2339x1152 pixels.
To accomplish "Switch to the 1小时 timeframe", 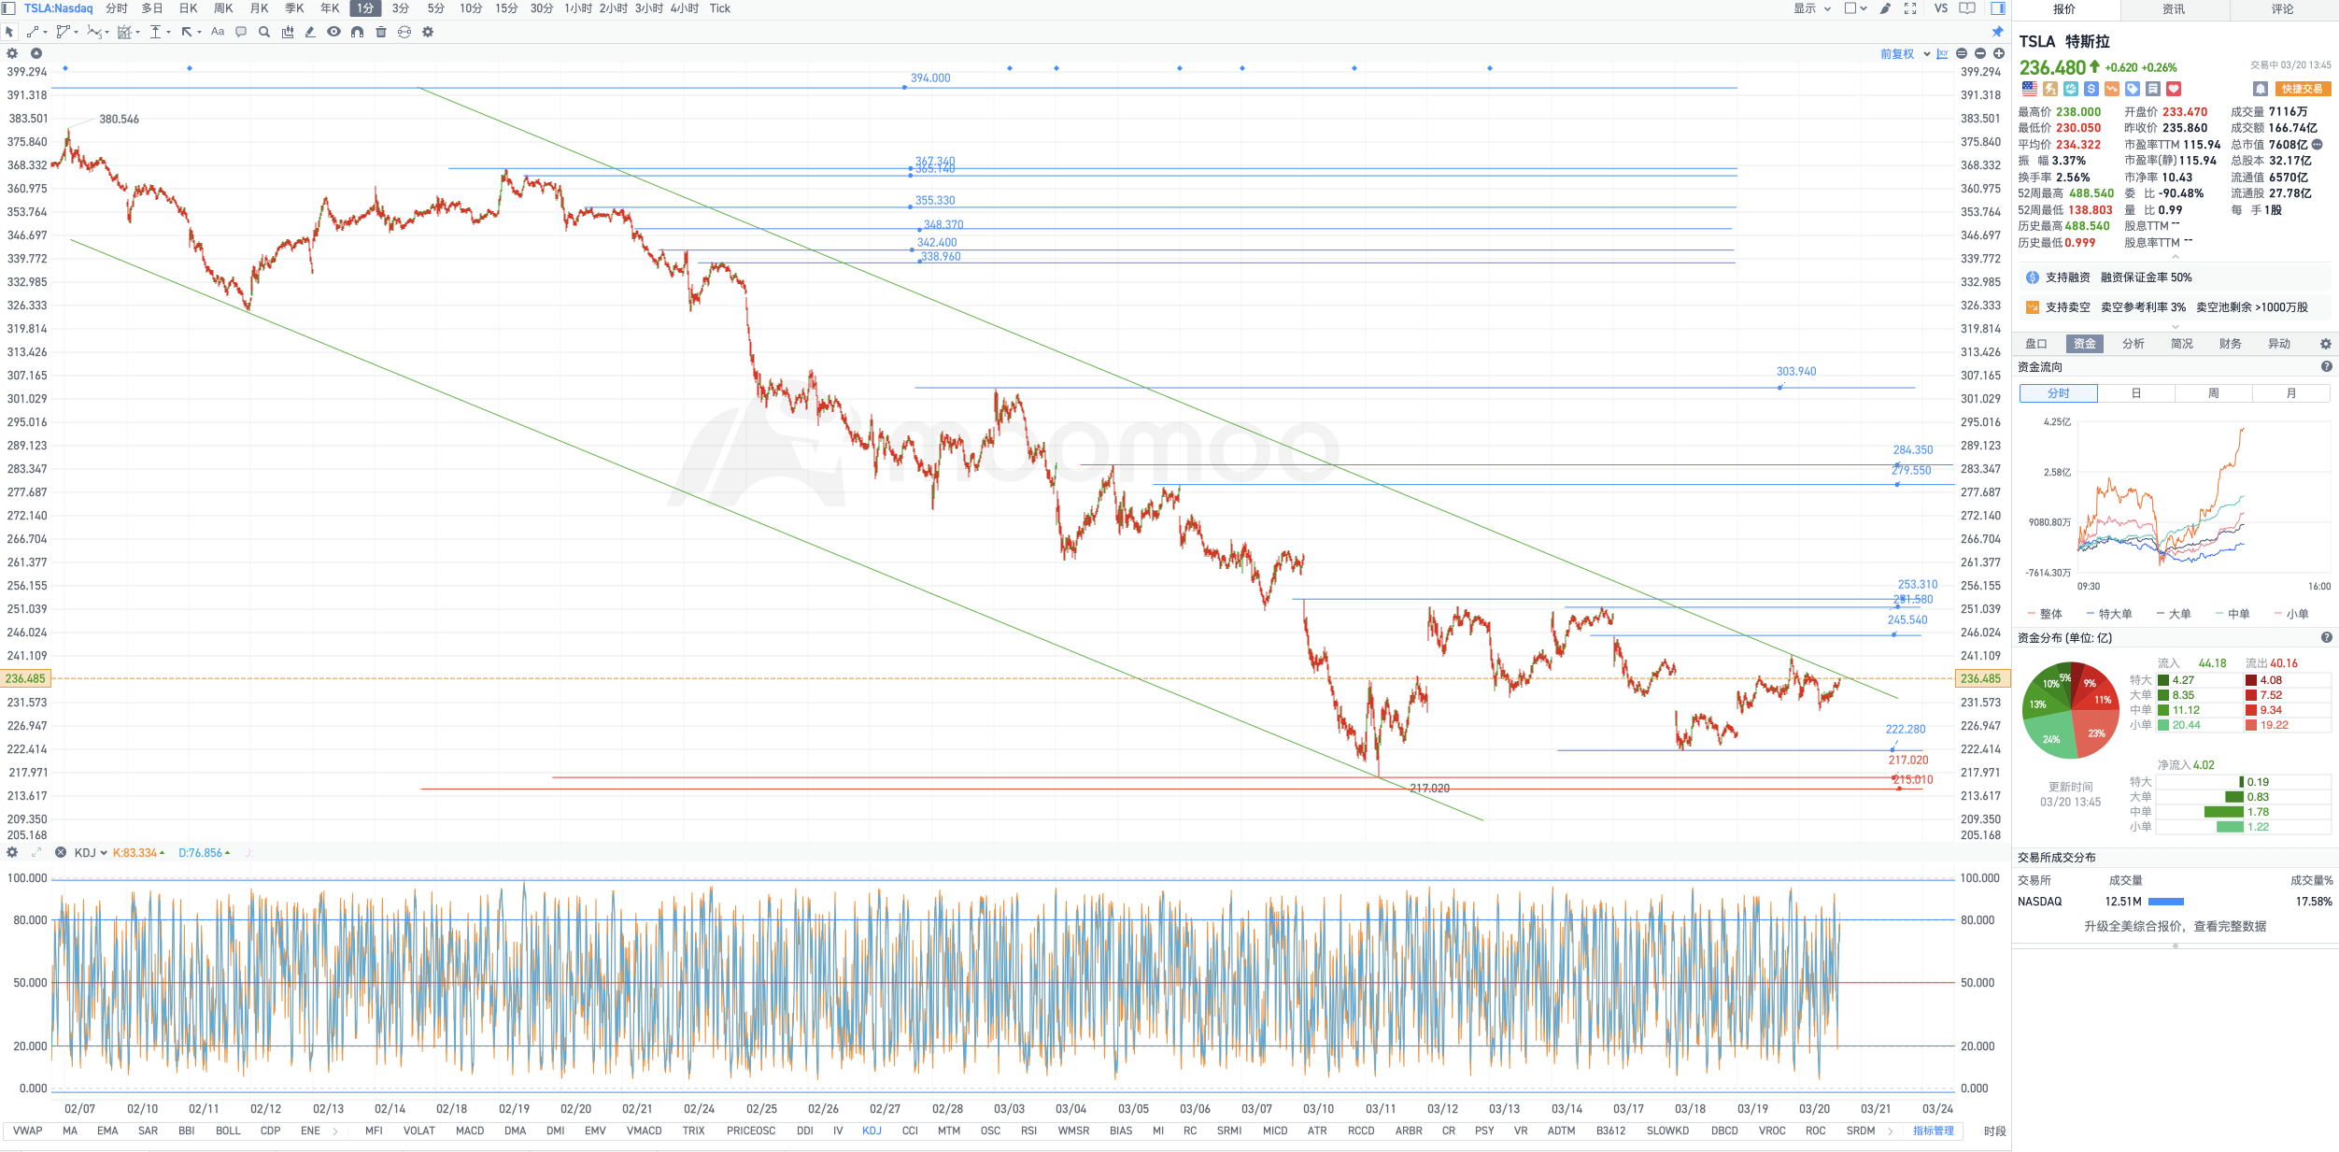I will [x=578, y=8].
